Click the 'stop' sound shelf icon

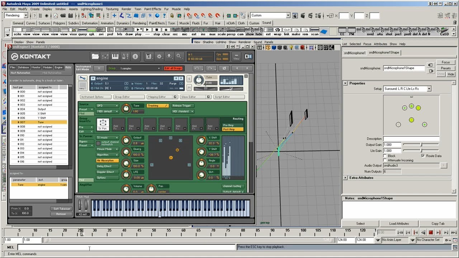coord(157,32)
